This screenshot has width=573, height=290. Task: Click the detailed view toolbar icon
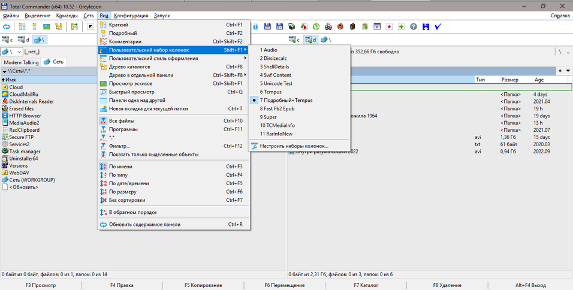click(x=34, y=26)
